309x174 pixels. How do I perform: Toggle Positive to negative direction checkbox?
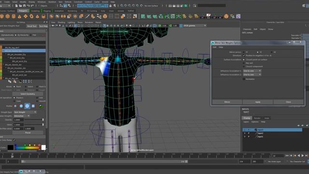tap(244, 56)
